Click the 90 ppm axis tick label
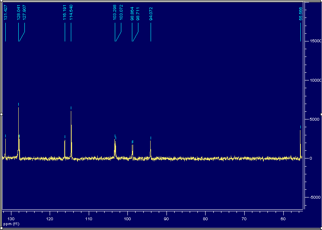Image resolution: width=322 pixels, height=230 pixels. (x=166, y=219)
